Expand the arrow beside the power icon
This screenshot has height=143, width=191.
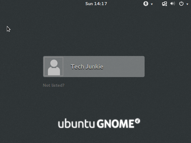(187, 4)
